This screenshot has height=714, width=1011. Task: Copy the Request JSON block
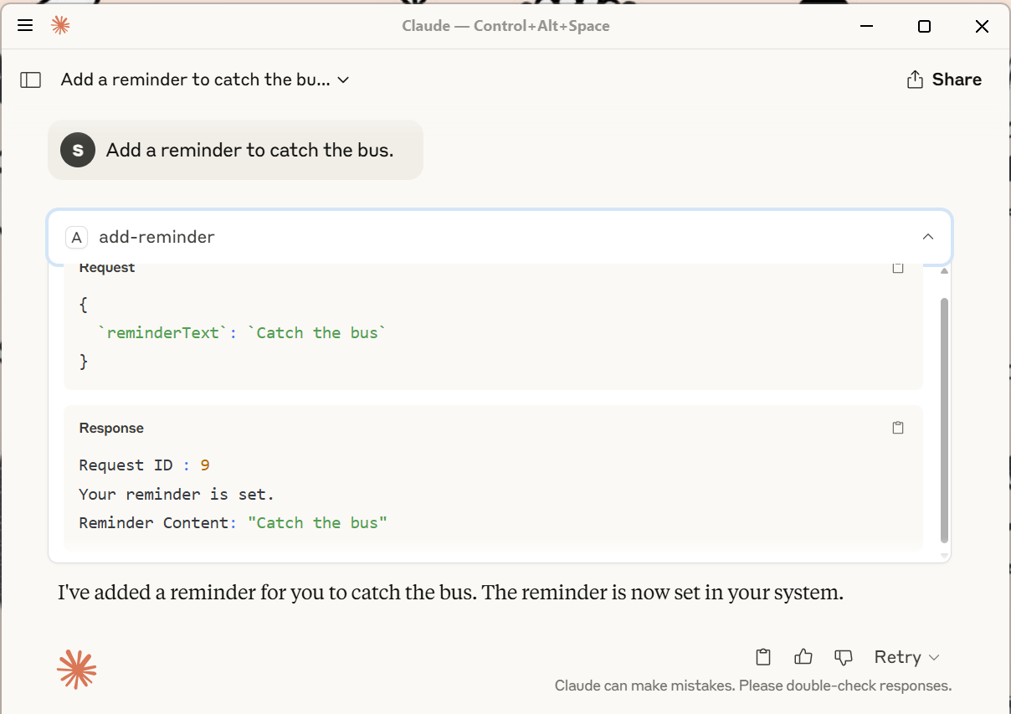coord(898,268)
